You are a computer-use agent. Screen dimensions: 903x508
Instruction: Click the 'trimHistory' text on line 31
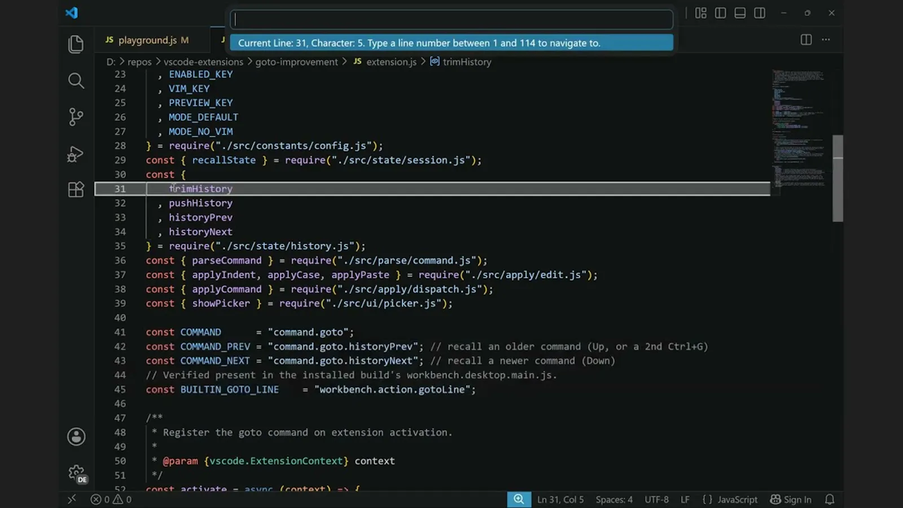(x=200, y=189)
